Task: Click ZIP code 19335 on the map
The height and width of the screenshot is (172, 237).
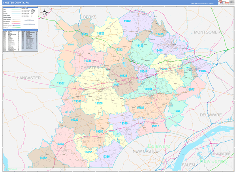Action: coord(124,76)
